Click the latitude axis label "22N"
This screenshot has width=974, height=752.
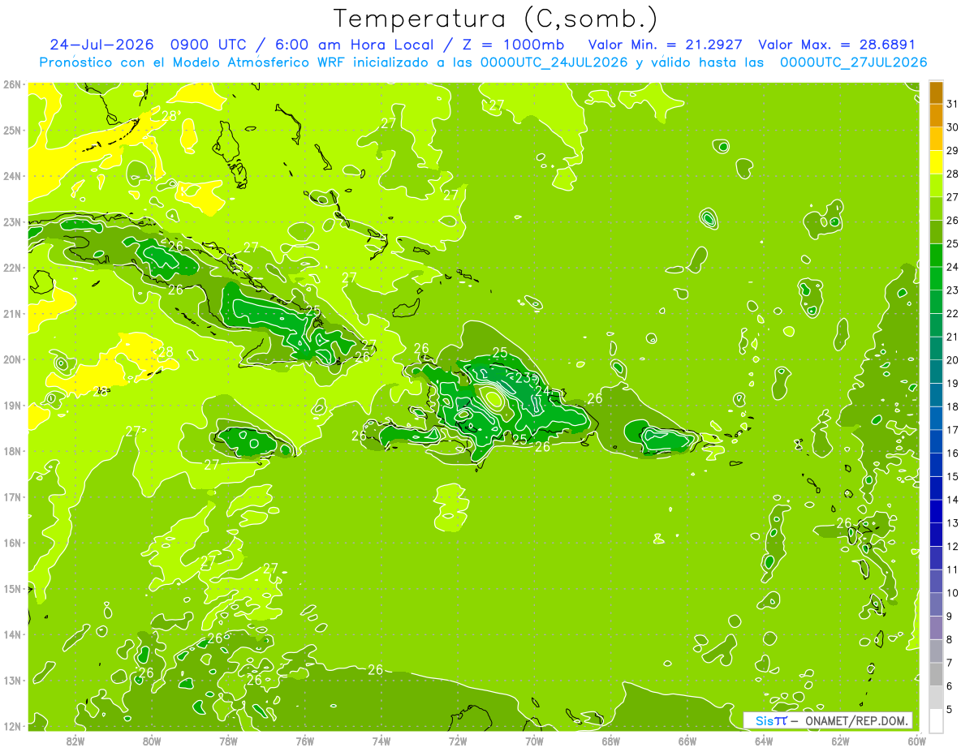click(x=11, y=268)
